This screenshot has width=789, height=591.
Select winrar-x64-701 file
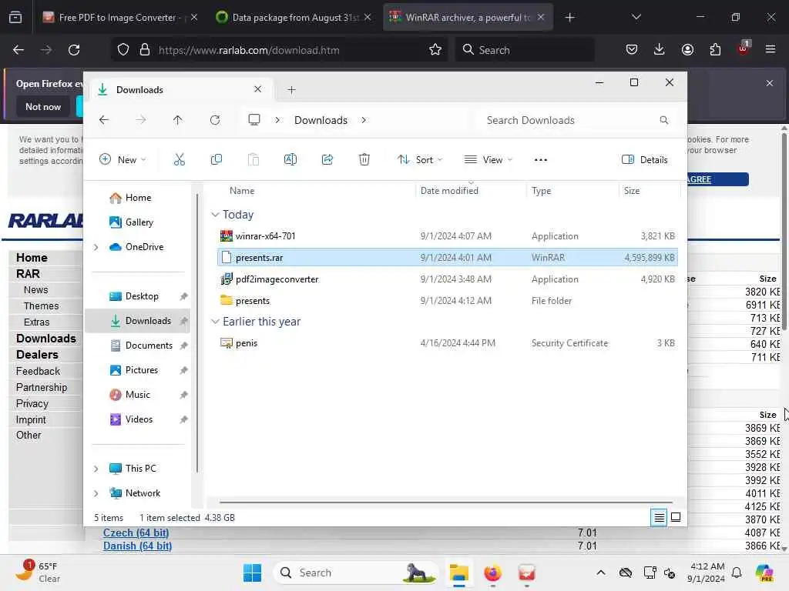point(448,235)
